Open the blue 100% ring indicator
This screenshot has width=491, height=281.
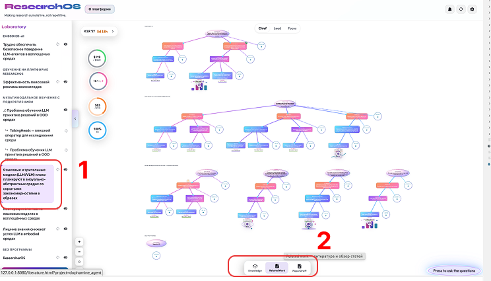coord(98,130)
